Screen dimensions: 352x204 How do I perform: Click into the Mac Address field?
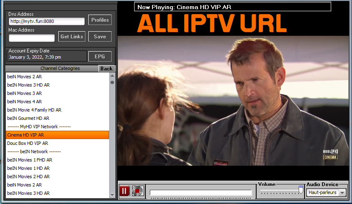pyautogui.click(x=32, y=38)
